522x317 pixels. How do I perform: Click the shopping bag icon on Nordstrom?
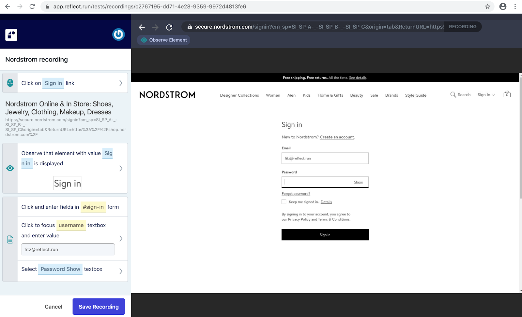pyautogui.click(x=507, y=94)
